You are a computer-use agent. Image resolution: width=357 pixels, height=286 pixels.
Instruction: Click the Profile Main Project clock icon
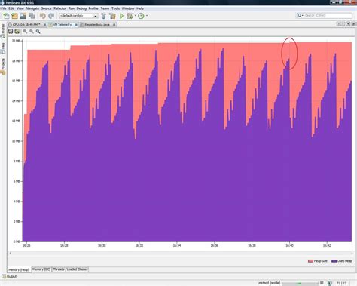click(x=141, y=16)
